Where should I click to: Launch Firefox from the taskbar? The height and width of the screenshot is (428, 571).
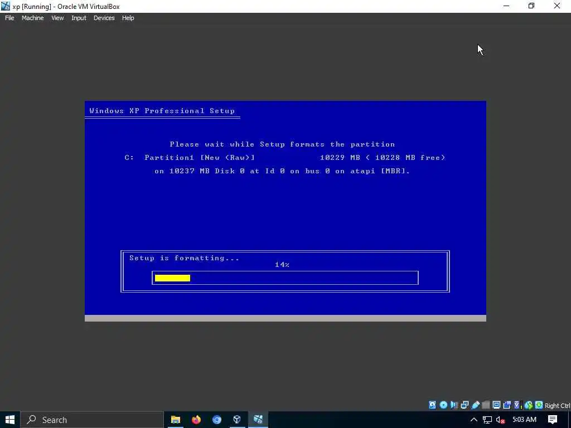pyautogui.click(x=196, y=420)
